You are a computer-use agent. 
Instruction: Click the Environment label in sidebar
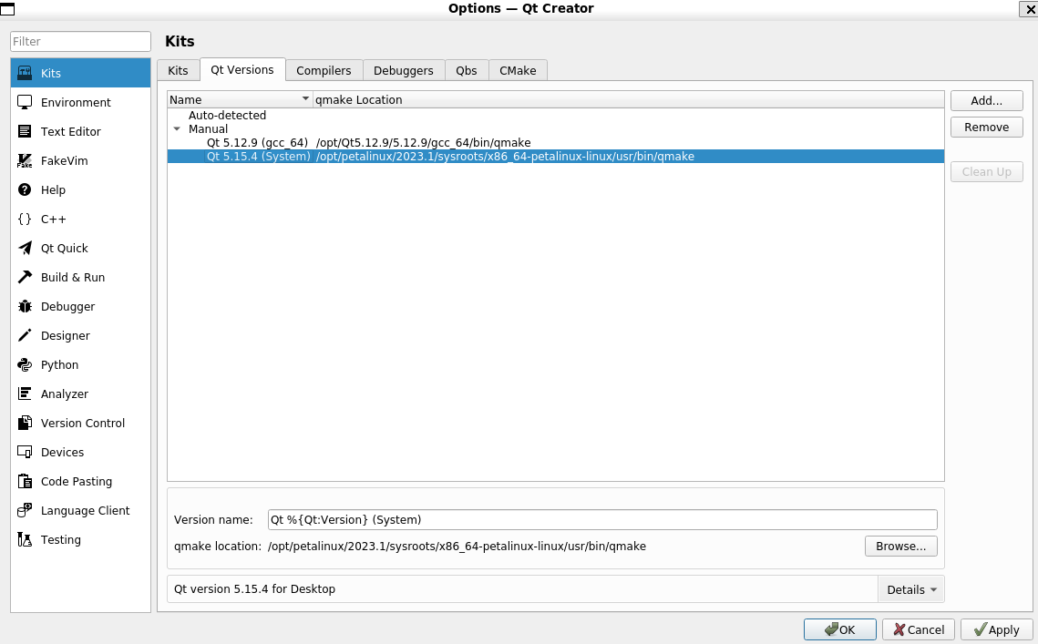(x=76, y=103)
